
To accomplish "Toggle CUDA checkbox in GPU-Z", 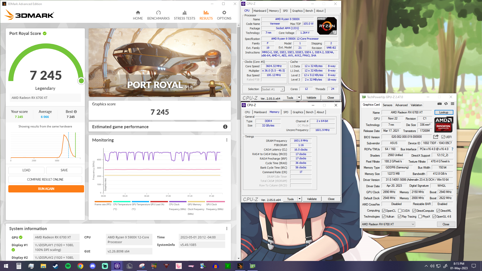I will tap(400, 211).
